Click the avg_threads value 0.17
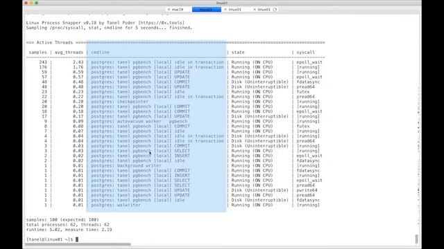Image resolution: width=444 pixels, height=249 pixels. click(x=78, y=116)
